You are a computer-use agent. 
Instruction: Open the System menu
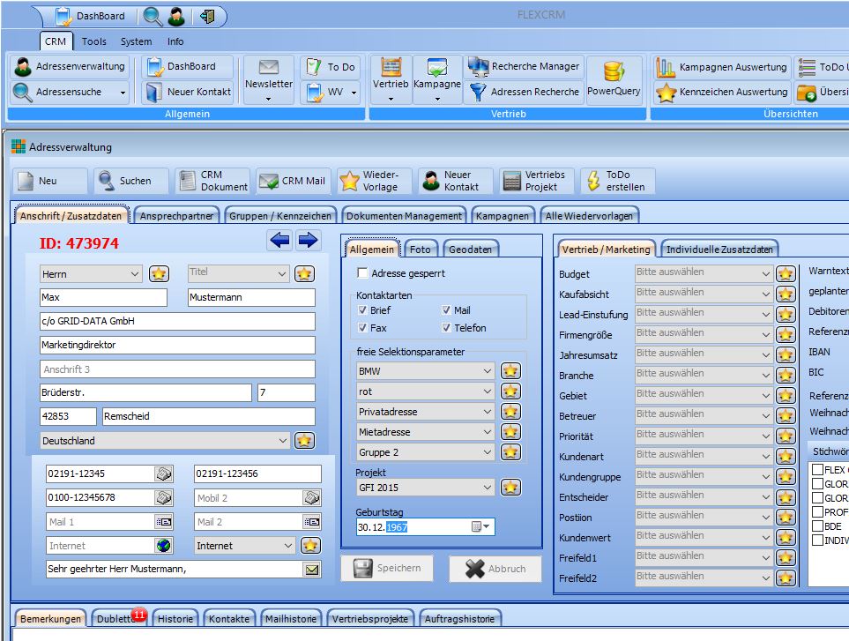tap(136, 41)
